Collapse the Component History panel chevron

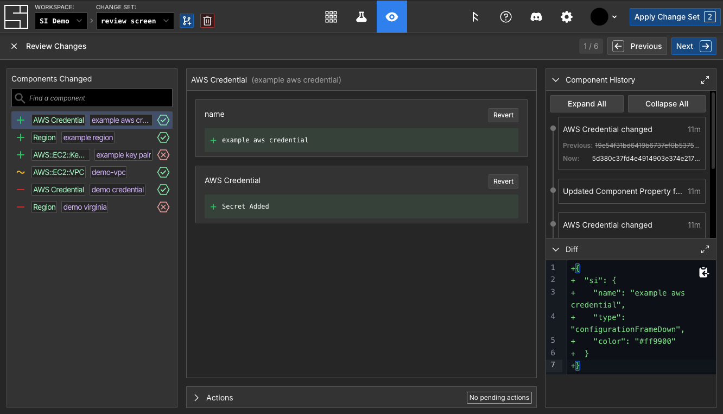555,80
